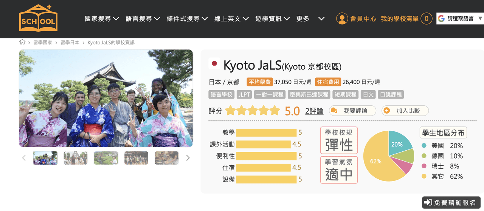Click the orange SCHOOL logo
484x211 pixels.
point(38,18)
